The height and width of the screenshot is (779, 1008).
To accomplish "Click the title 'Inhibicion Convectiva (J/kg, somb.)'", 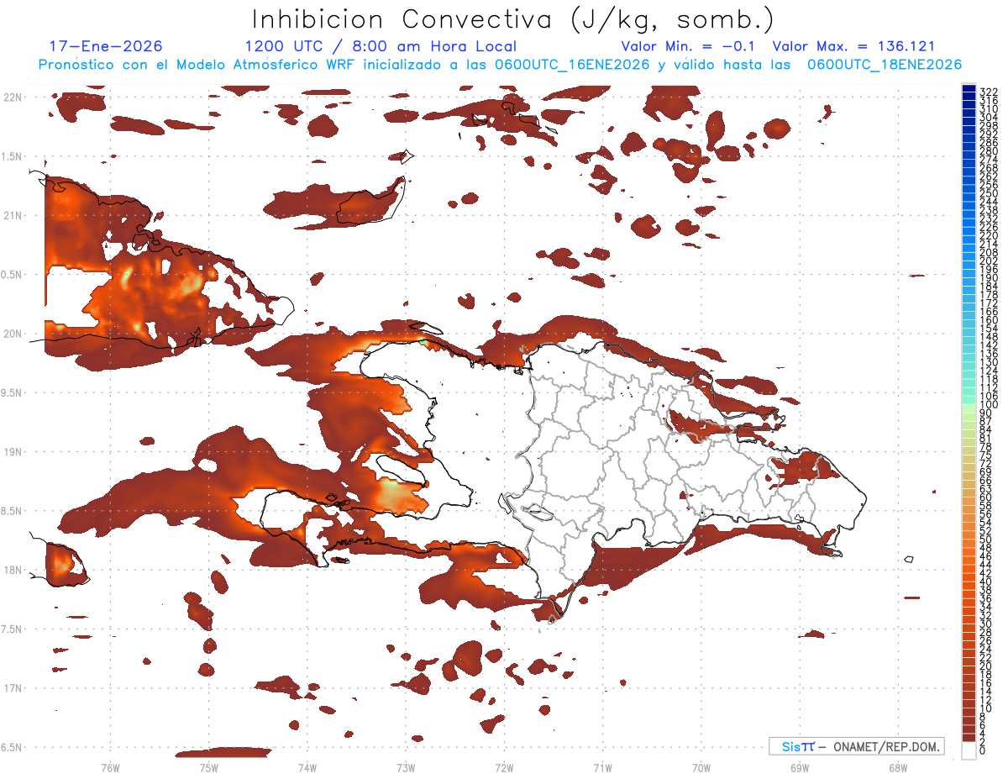I will 513,19.
